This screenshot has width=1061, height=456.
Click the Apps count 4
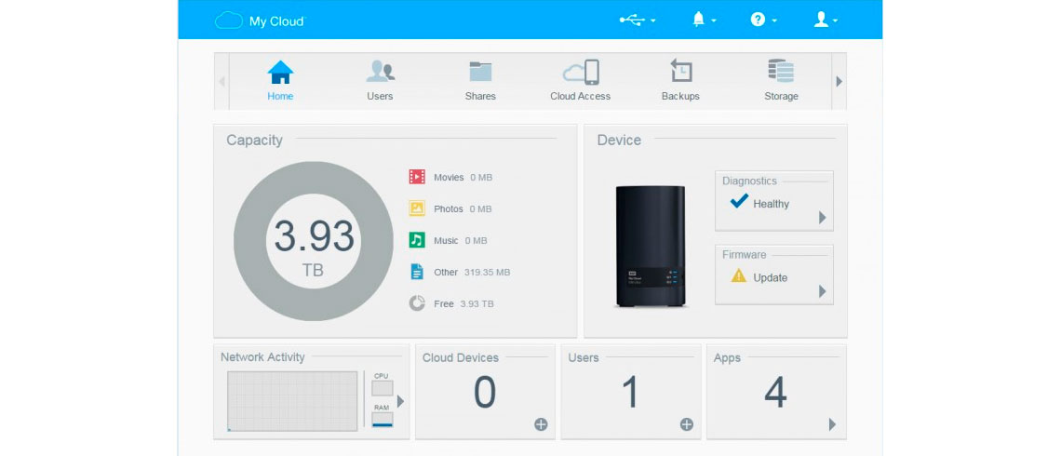pyautogui.click(x=775, y=392)
